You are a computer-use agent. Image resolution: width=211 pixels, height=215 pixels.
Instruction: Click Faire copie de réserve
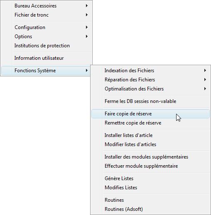[x=150, y=114]
